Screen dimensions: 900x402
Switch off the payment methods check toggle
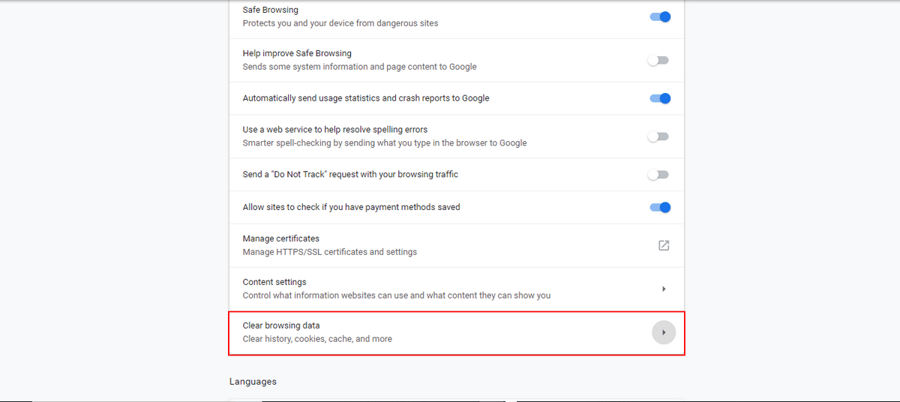tap(660, 207)
